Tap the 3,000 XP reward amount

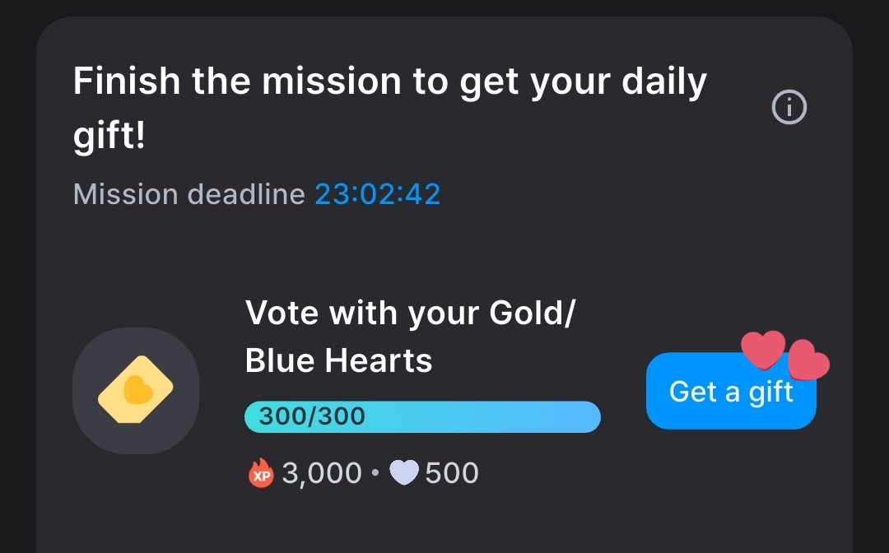coord(322,473)
